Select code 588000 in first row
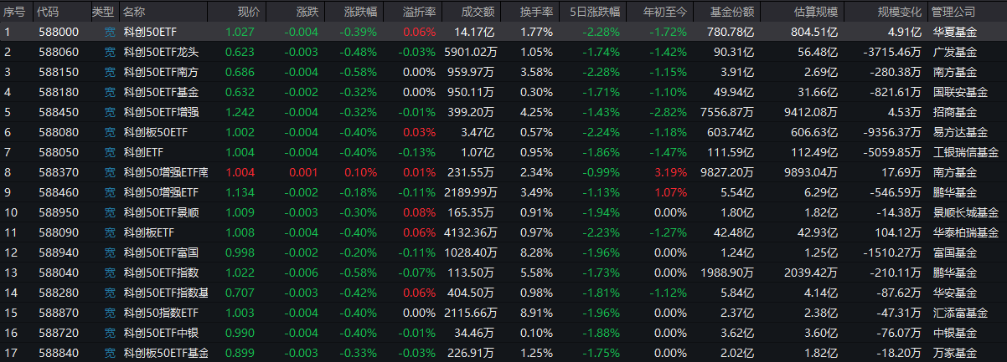1007x362 pixels. [x=59, y=32]
